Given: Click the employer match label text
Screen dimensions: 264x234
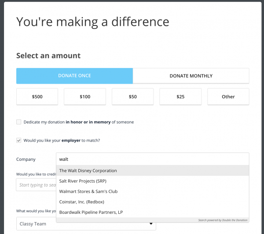Looking at the screenshot, I should tap(62, 141).
